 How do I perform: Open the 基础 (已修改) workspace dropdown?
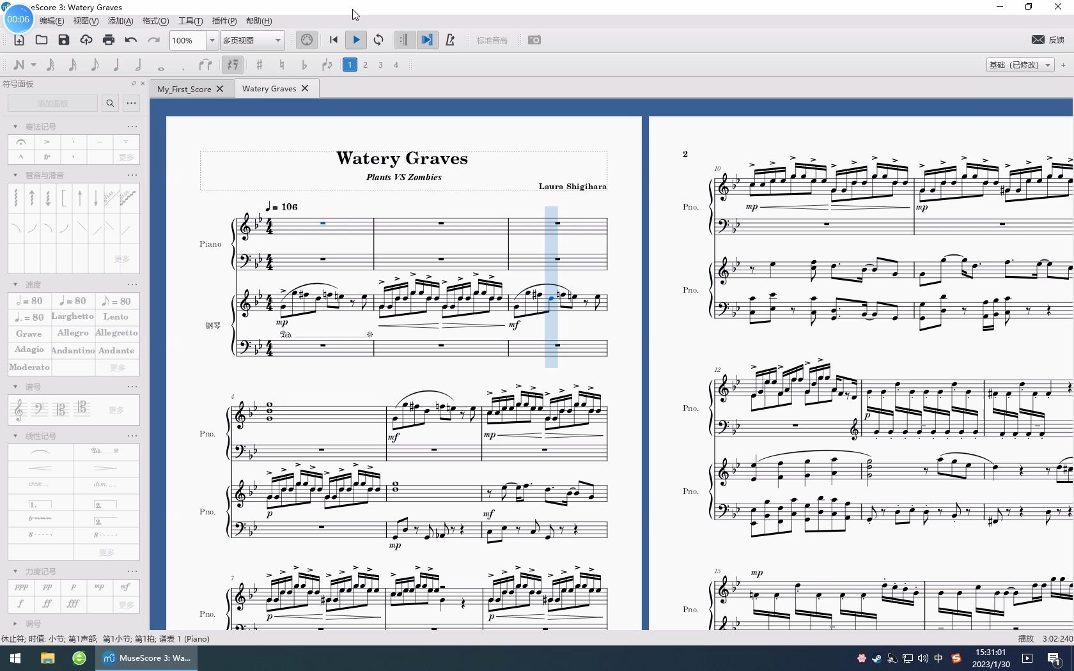tap(1020, 65)
